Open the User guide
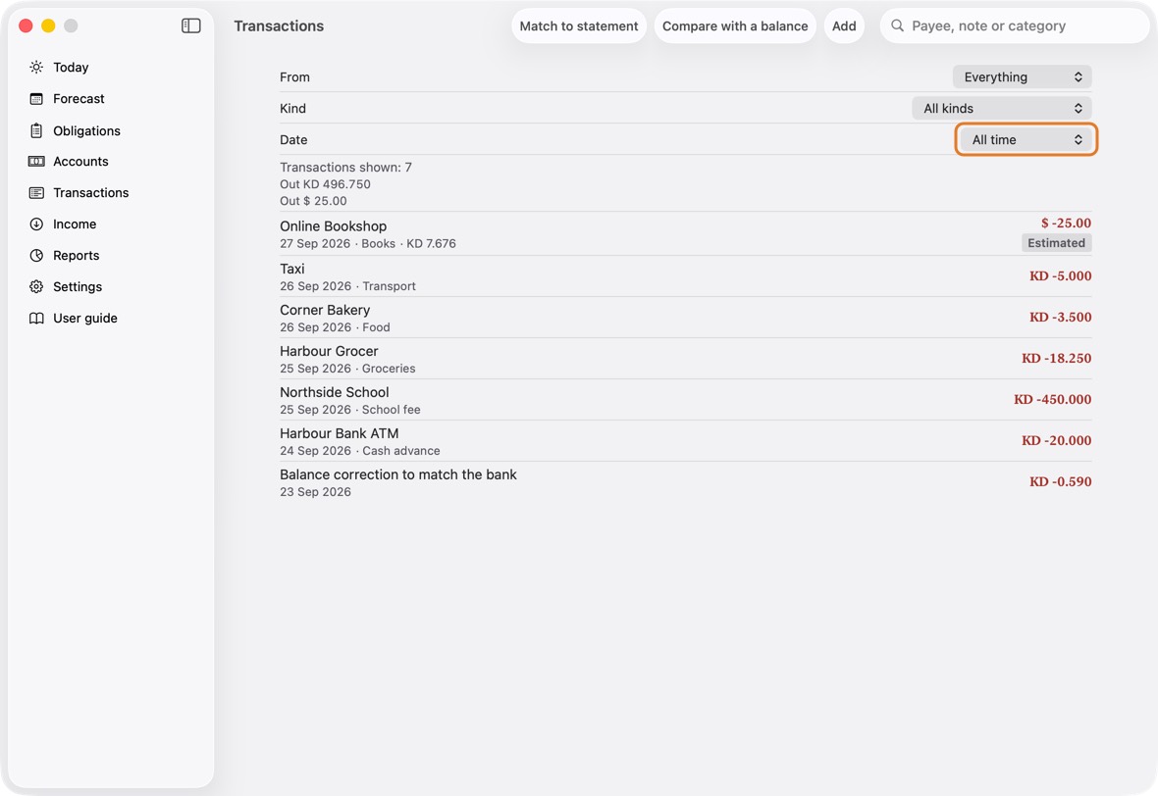 click(x=111, y=318)
